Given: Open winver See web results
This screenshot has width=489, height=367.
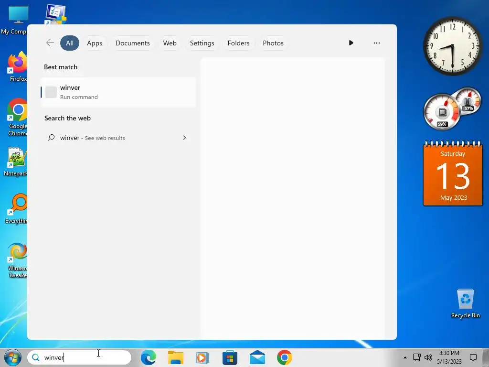Looking at the screenshot, I should (118, 138).
